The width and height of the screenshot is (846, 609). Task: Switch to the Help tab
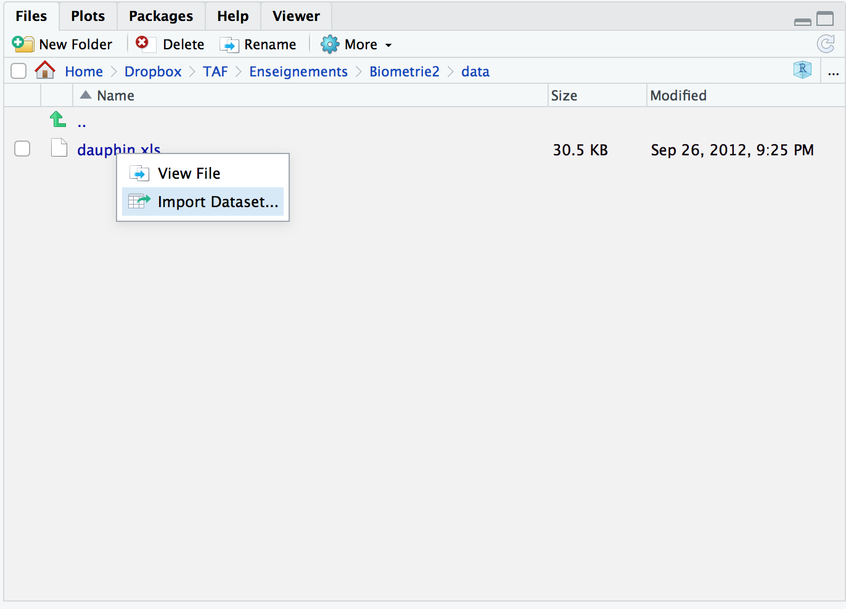(x=233, y=16)
